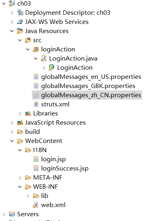Select globalMessages_GBK.properties file
The height and width of the screenshot is (221, 158).
tap(88, 86)
